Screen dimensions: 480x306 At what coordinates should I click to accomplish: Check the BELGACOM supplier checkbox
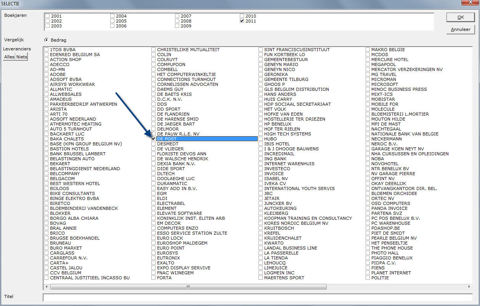pos(46,179)
